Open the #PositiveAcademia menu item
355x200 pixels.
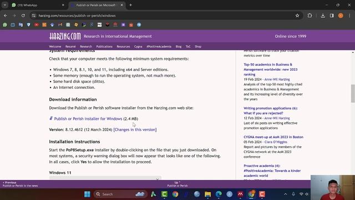click(x=159, y=47)
